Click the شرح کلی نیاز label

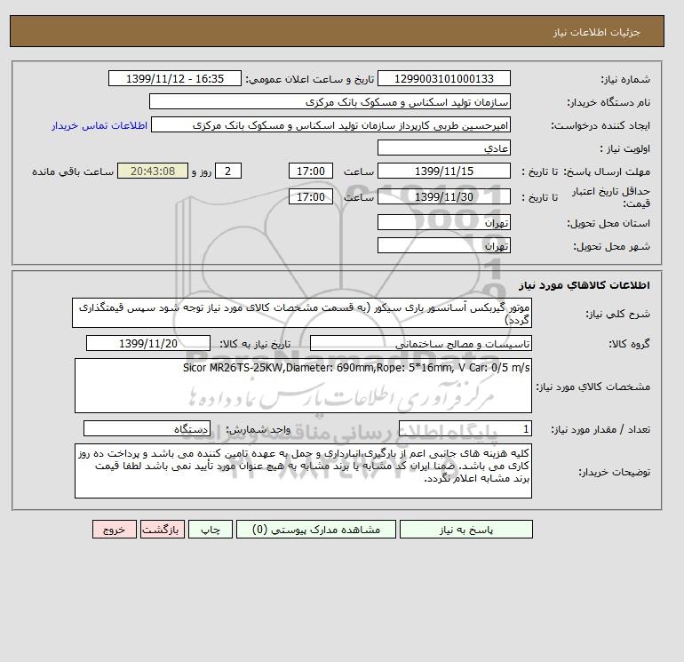[x=617, y=315]
